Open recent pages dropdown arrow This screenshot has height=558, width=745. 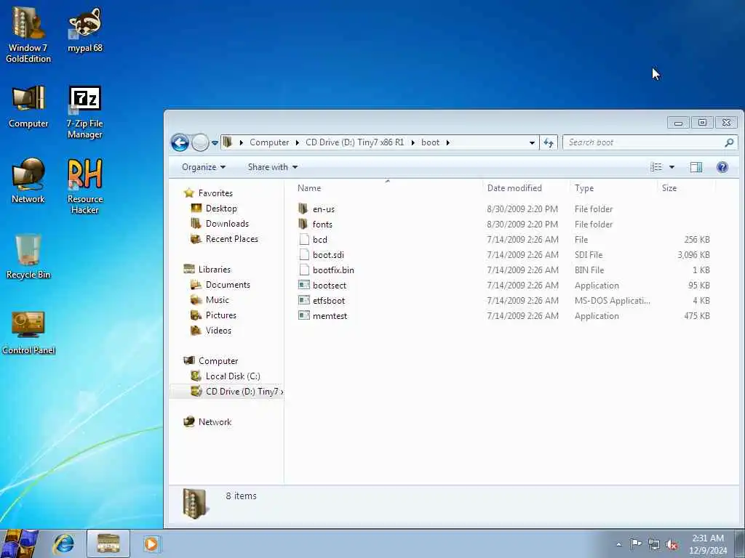[x=215, y=143]
